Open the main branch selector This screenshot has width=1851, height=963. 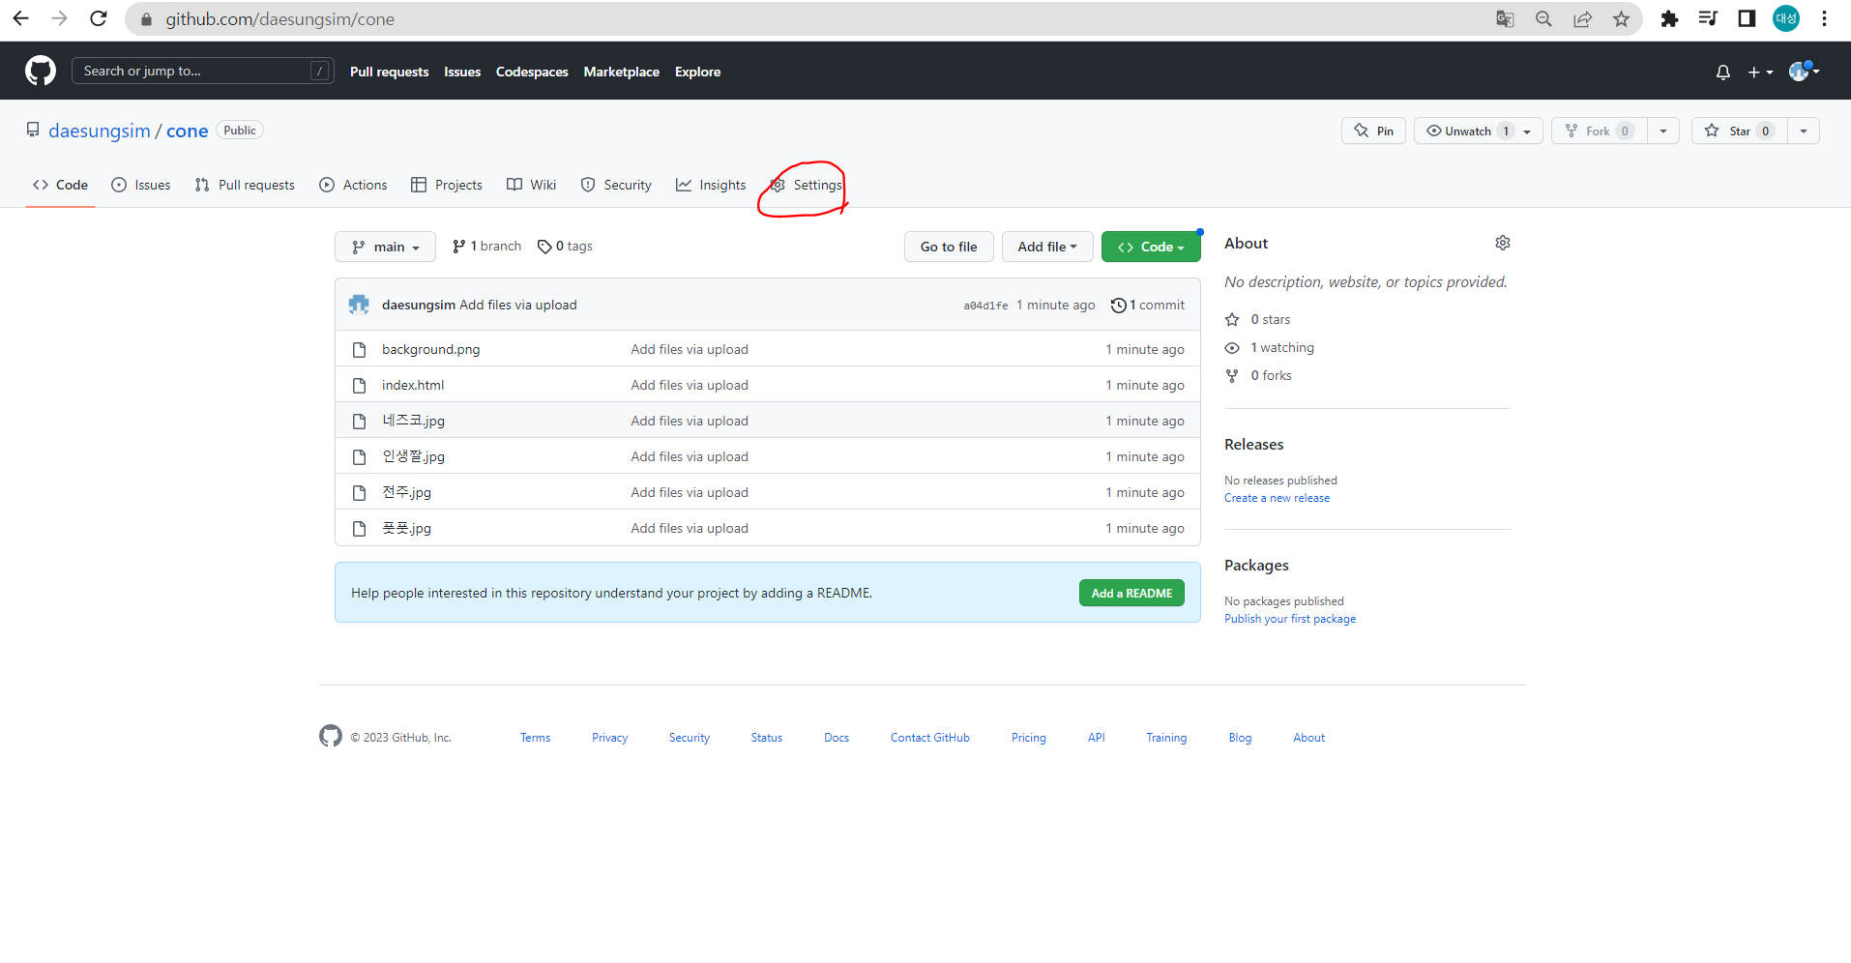[x=385, y=247]
